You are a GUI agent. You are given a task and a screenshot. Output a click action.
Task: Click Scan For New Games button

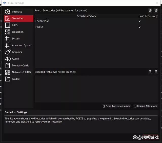[x=116, y=106]
